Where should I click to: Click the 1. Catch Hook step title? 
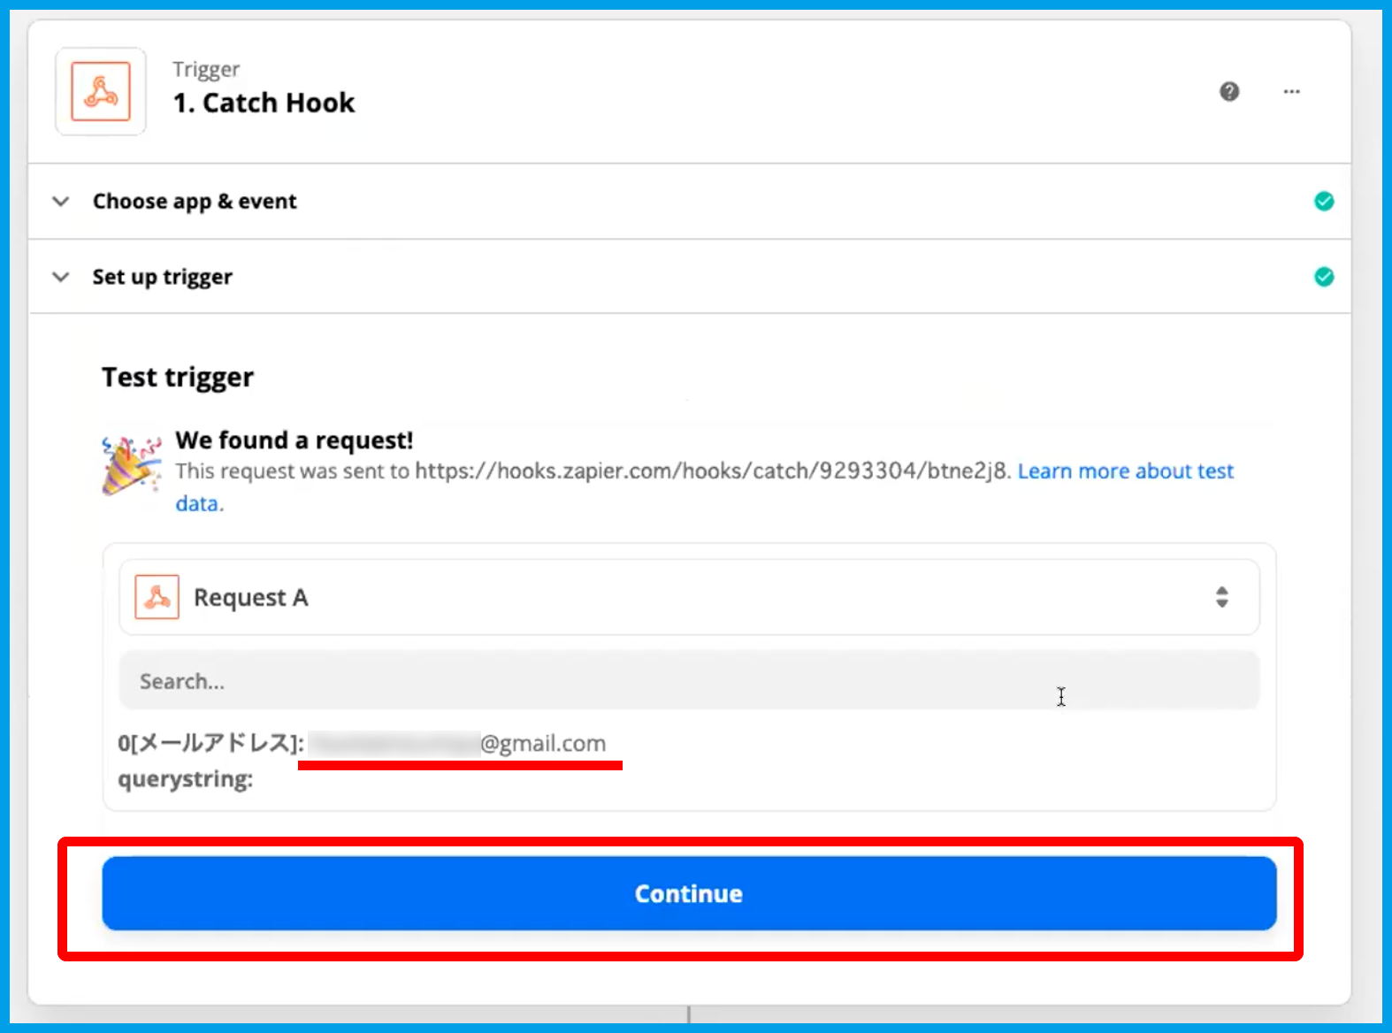point(264,103)
